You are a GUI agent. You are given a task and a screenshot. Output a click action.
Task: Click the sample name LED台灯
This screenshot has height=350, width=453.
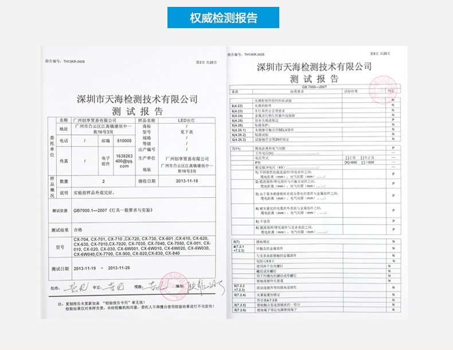pyautogui.click(x=186, y=120)
